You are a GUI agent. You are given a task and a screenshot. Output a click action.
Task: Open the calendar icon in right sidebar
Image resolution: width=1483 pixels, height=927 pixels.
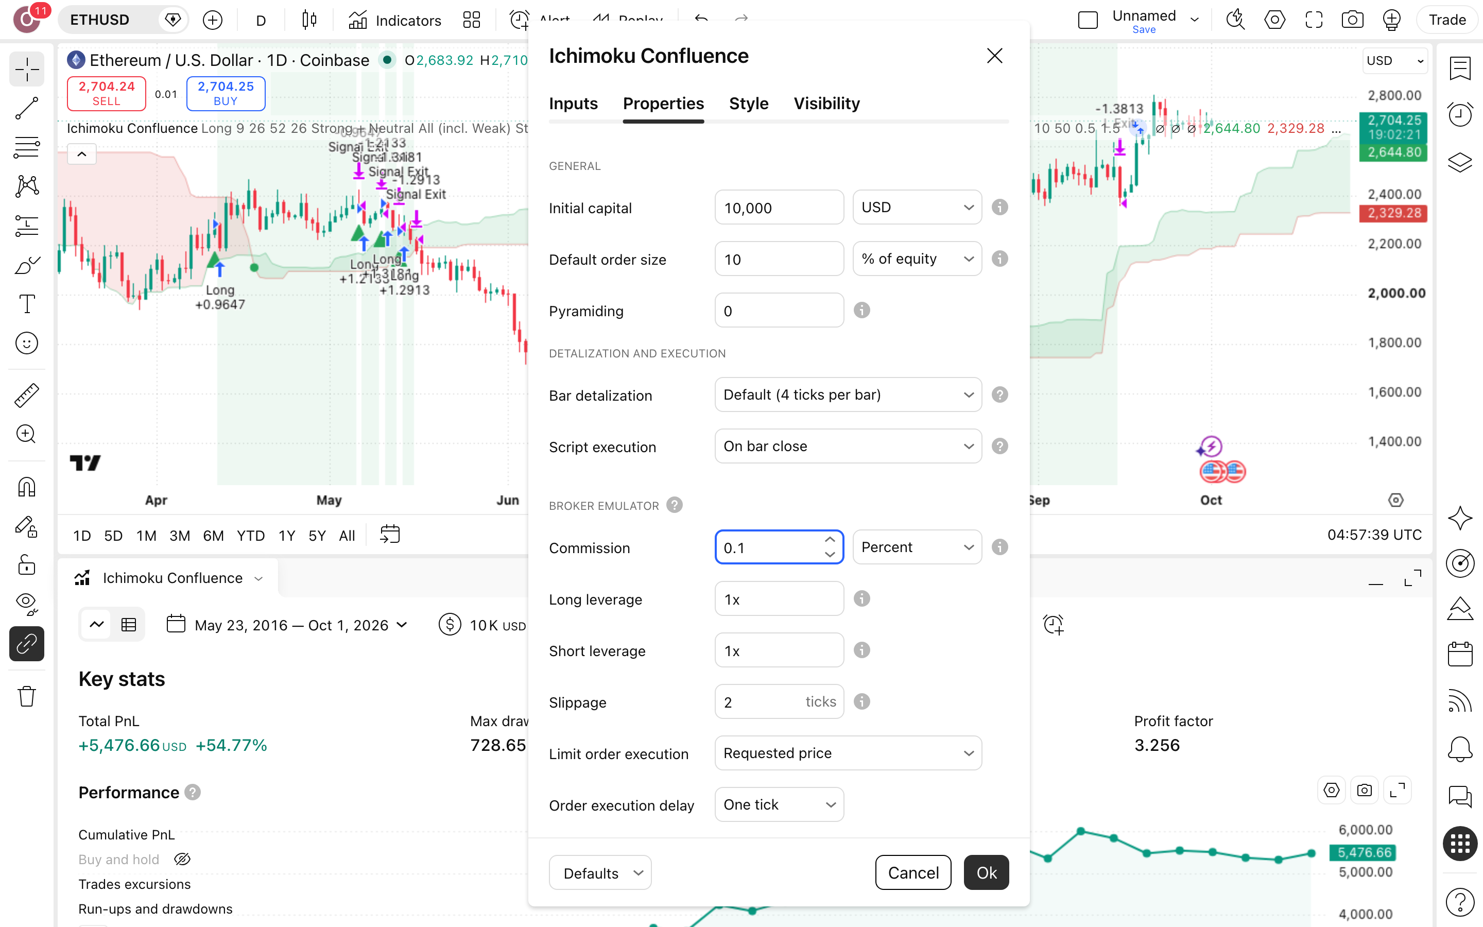(x=1460, y=654)
